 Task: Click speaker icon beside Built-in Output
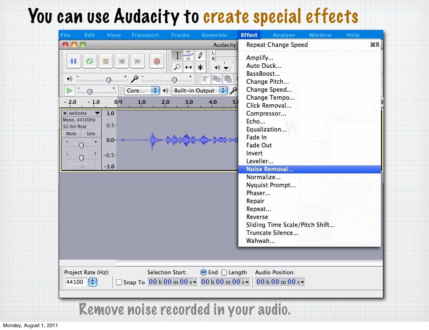click(165, 90)
